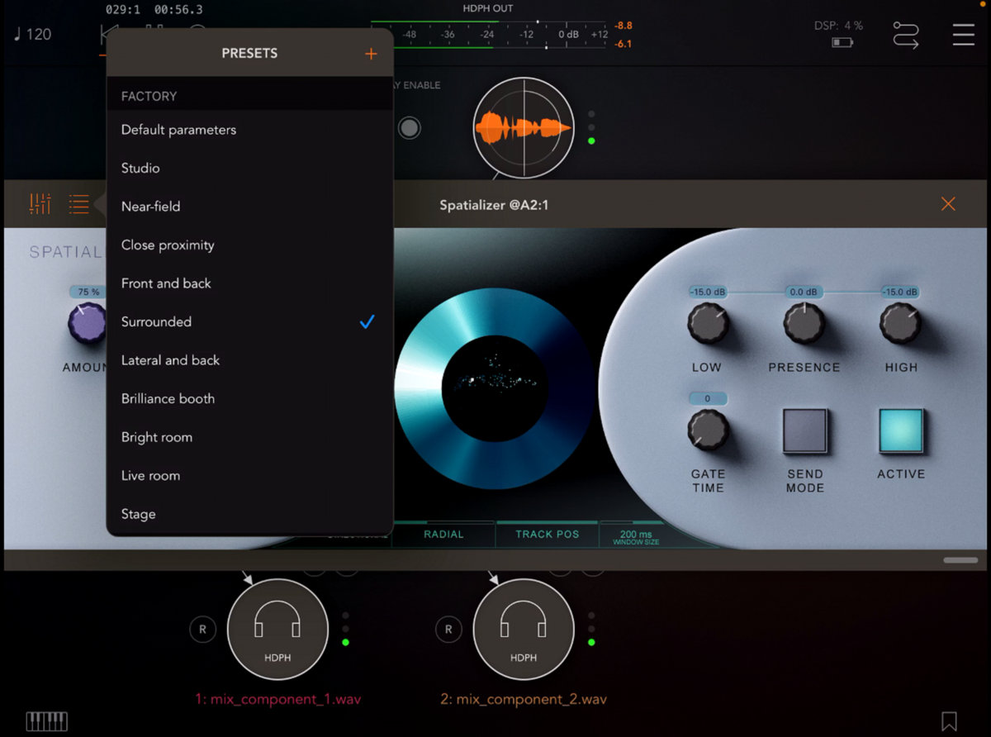Select the RADIAL display mode

coord(444,534)
